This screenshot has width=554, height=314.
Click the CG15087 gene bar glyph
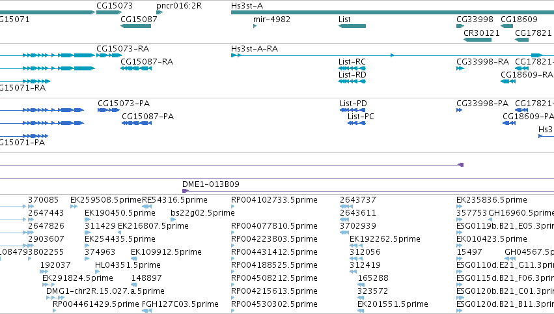tap(135, 26)
